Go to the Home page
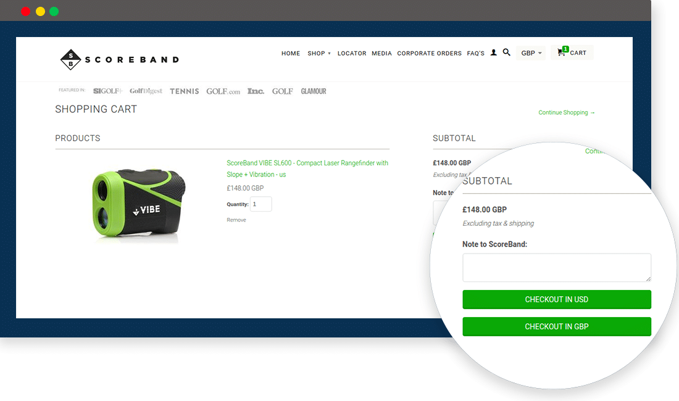The image size is (679, 401). point(291,53)
